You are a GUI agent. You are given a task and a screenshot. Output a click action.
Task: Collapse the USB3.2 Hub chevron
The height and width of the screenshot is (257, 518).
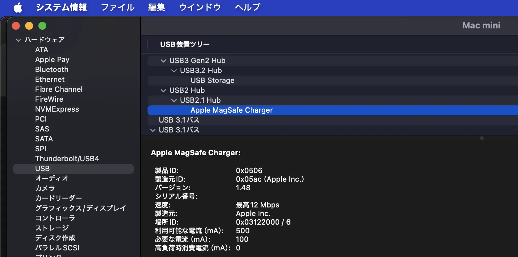(174, 71)
